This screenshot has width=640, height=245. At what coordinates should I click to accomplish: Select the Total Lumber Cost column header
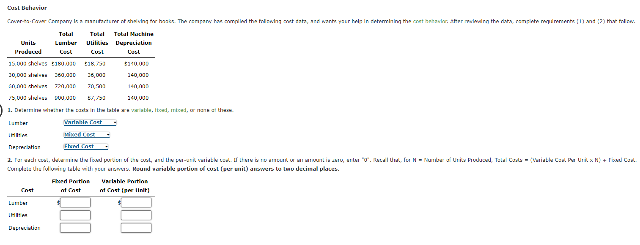click(66, 43)
